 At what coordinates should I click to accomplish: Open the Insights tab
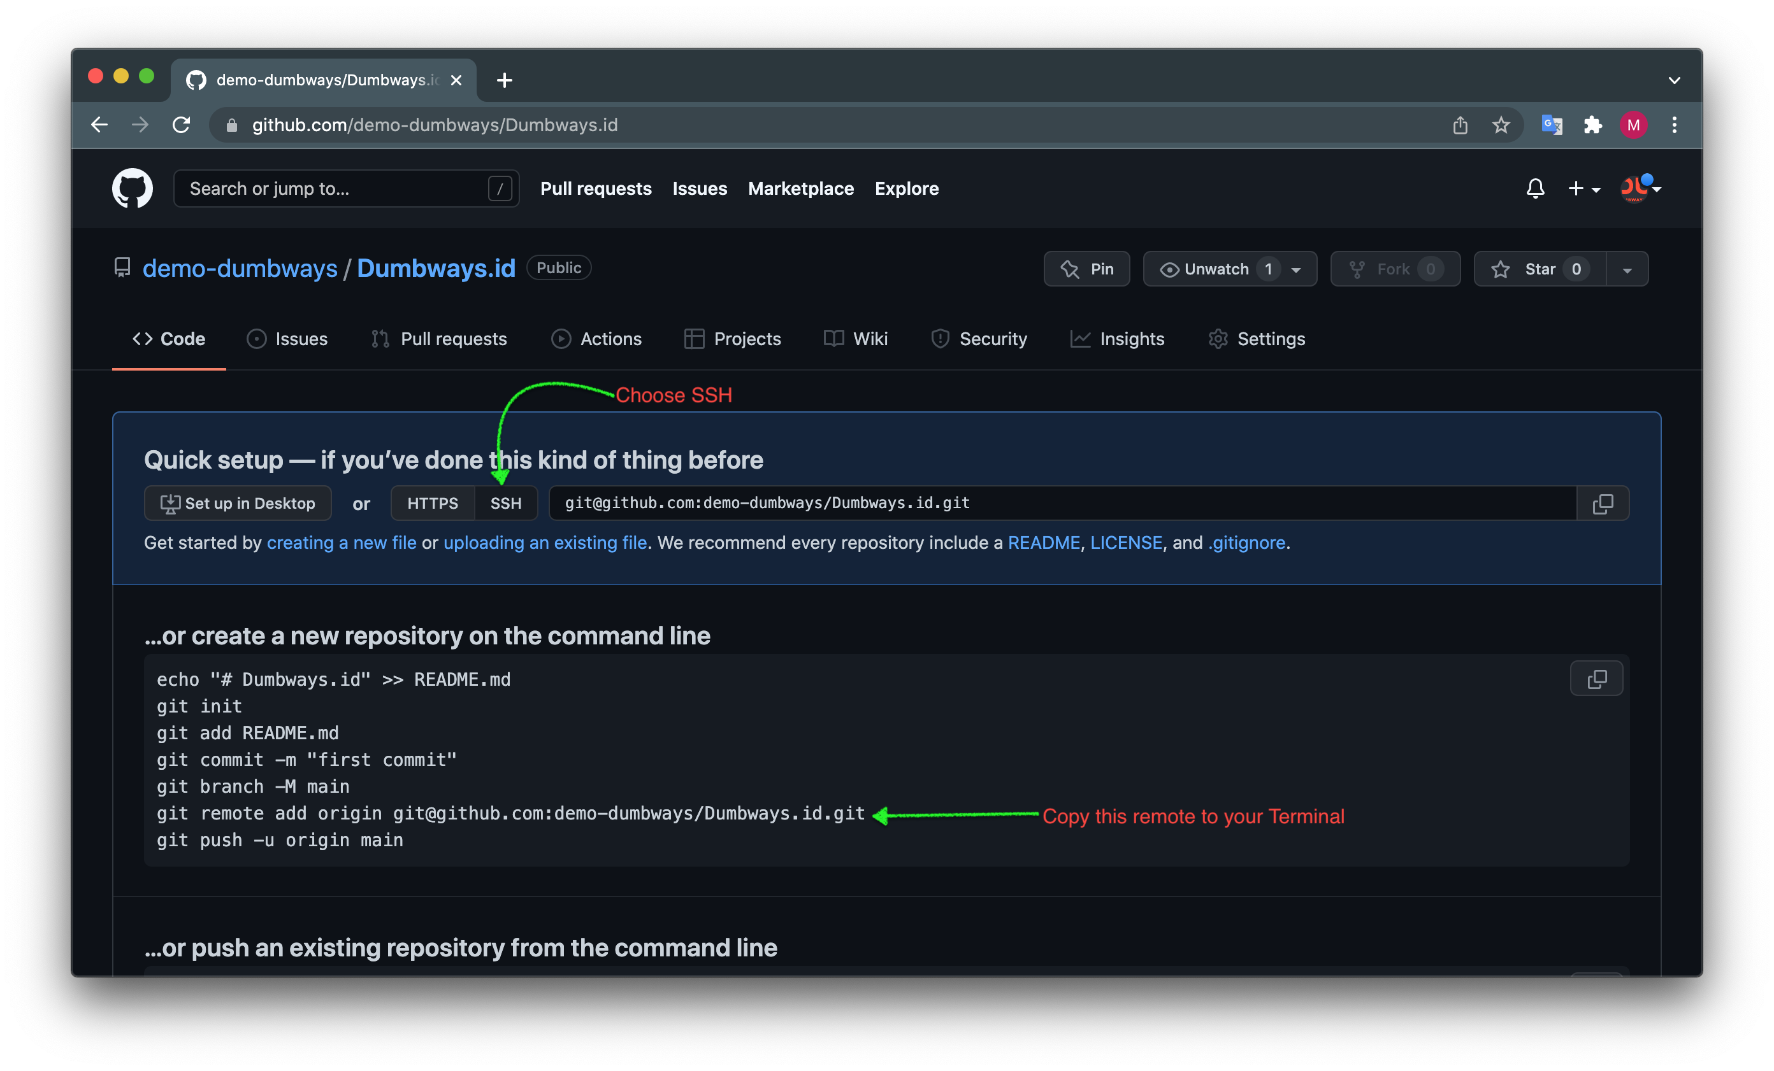point(1116,339)
